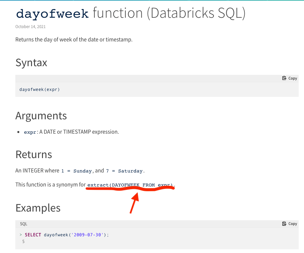Click the clipboard icon beside the second Copy label
304x253 pixels.
click(x=284, y=223)
